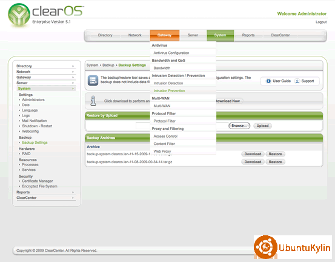Collapse System section in the sidebar
Viewport: 335px width, 262px height.
[46, 89]
